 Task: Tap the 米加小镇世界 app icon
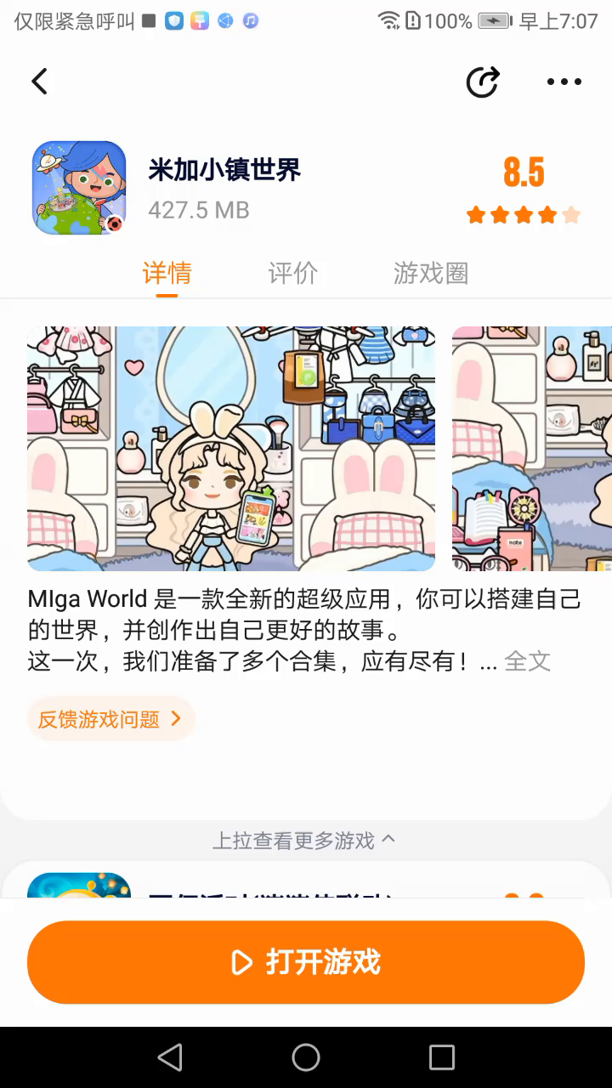[79, 188]
